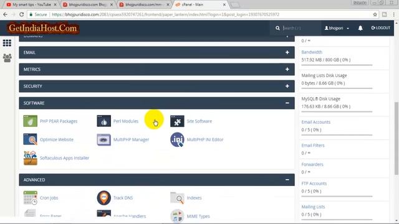Expand the EMAIL section
The width and height of the screenshot is (399, 224).
[x=156, y=52]
